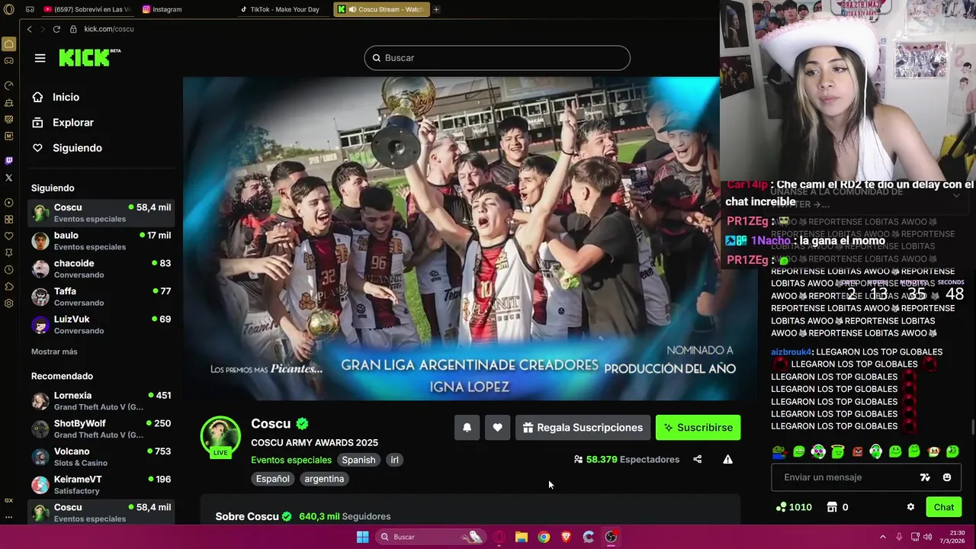Send message with Chat button
This screenshot has height=549, width=976.
click(943, 507)
